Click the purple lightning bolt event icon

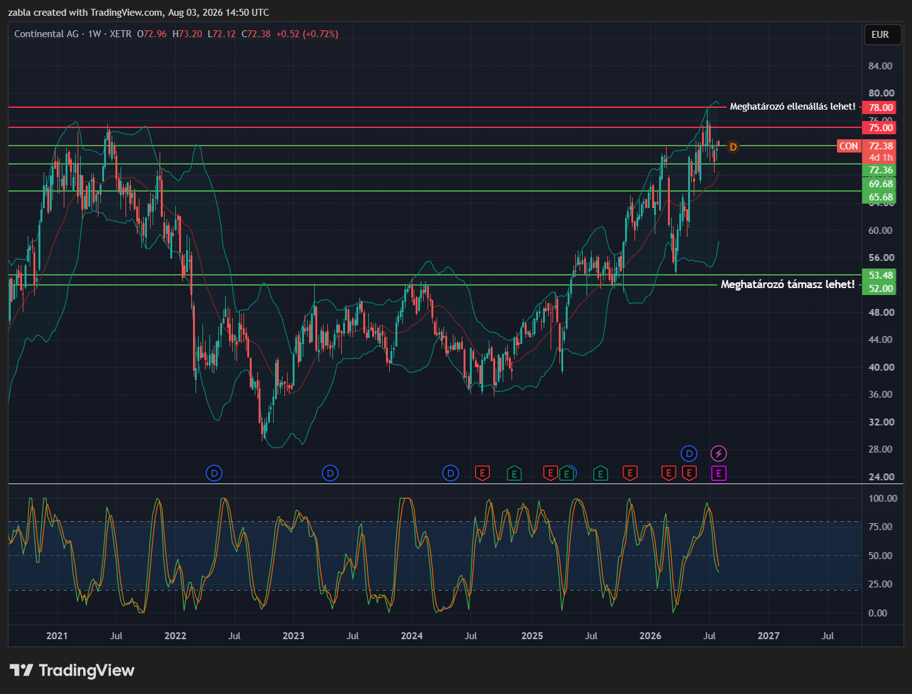pos(718,453)
